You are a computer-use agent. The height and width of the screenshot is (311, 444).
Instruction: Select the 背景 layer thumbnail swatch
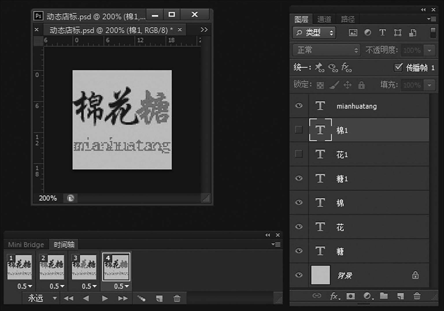[x=320, y=275]
